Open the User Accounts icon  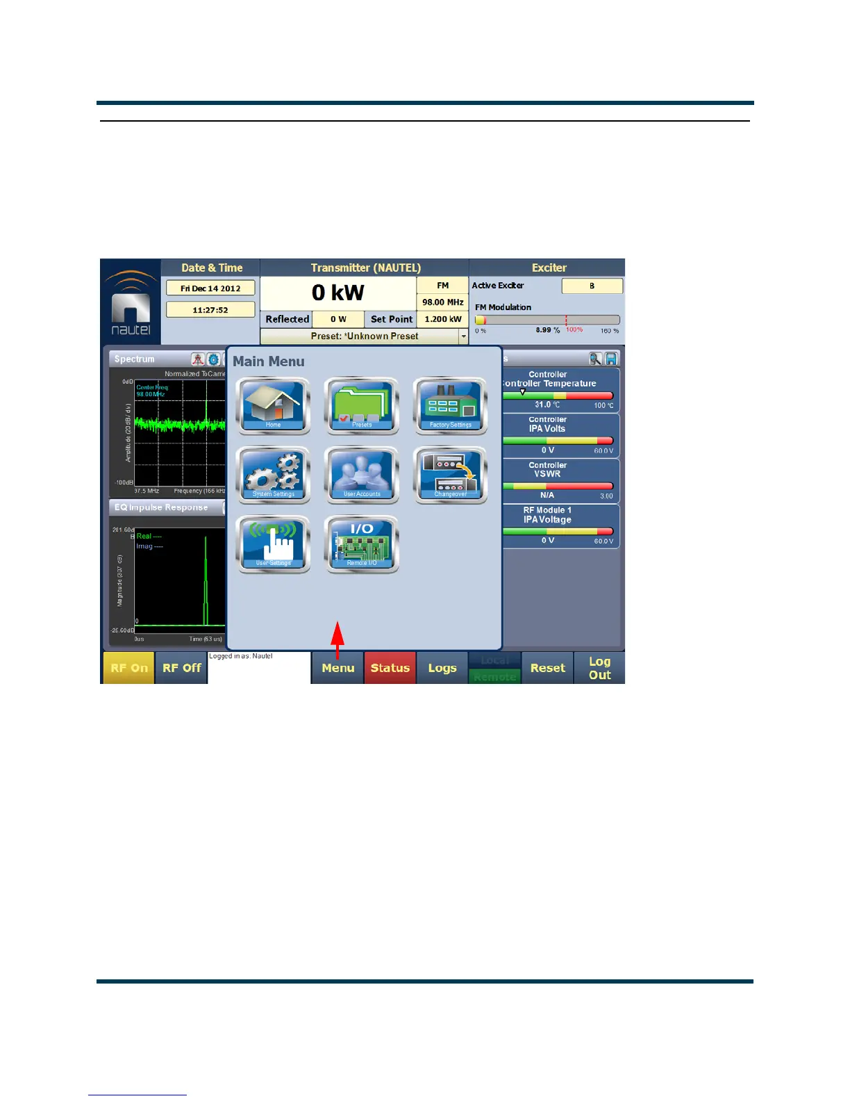(x=362, y=475)
